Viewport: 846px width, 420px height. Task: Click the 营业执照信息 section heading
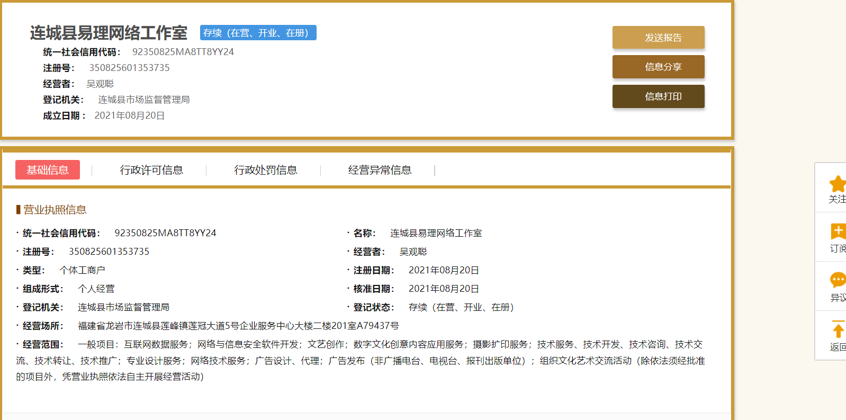(x=55, y=210)
